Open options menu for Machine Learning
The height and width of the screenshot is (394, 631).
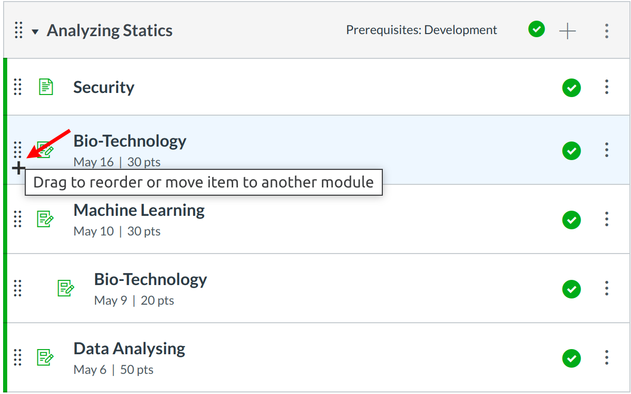(607, 219)
